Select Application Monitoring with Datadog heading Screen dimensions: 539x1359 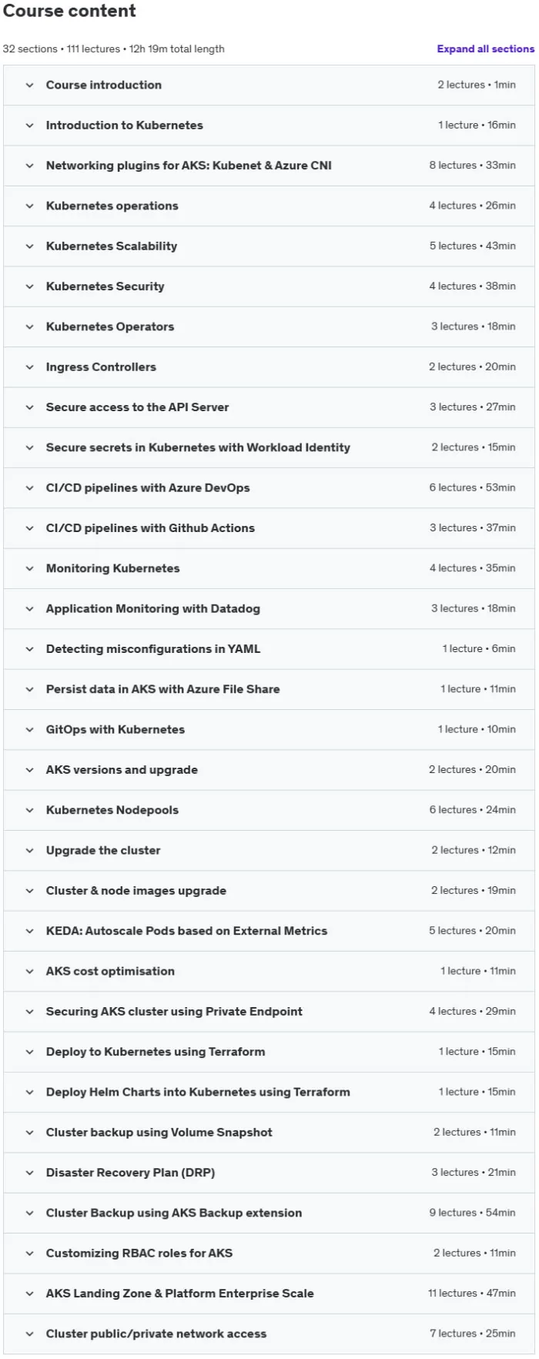pyautogui.click(x=153, y=609)
